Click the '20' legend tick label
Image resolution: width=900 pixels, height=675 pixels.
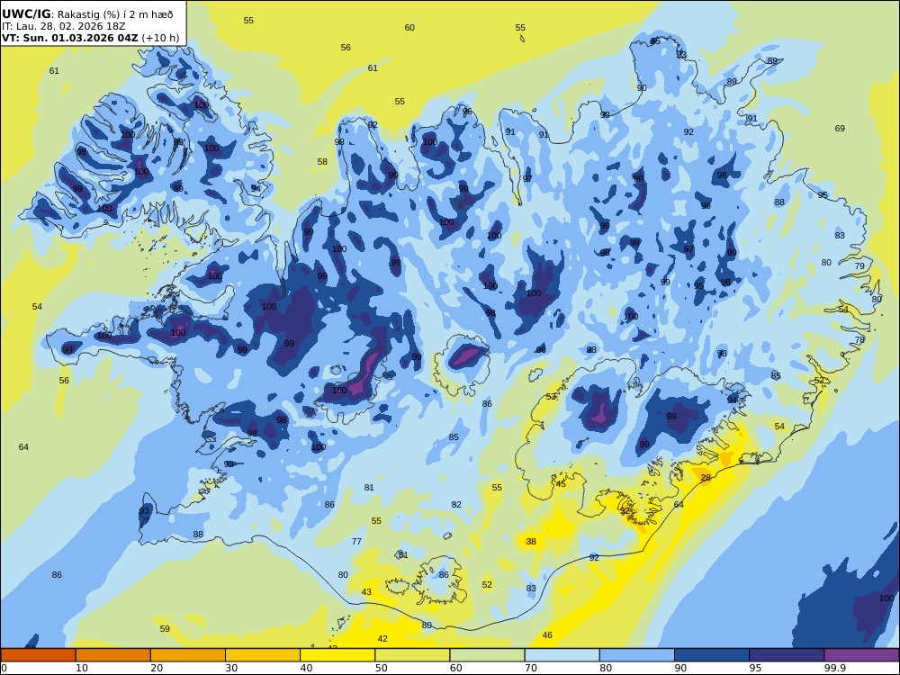[157, 668]
